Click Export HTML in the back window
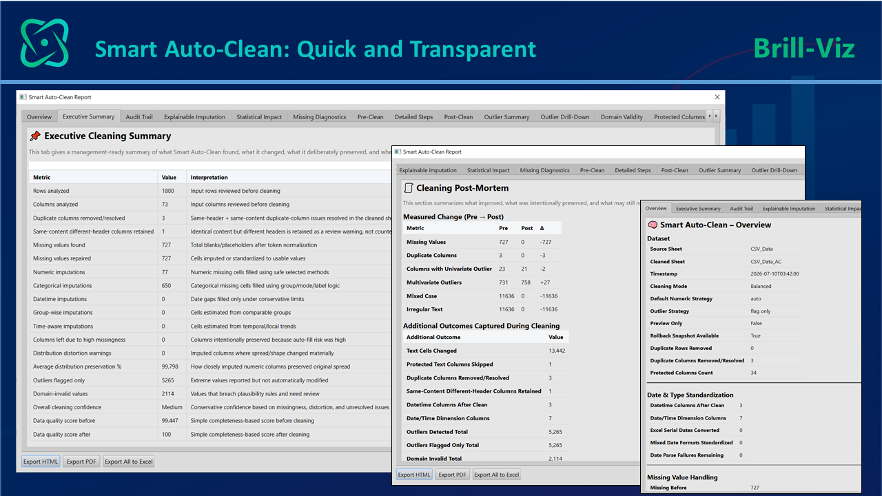 (41, 462)
